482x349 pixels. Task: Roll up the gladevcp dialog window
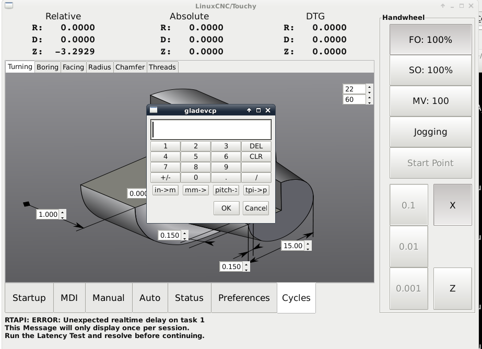click(x=249, y=110)
